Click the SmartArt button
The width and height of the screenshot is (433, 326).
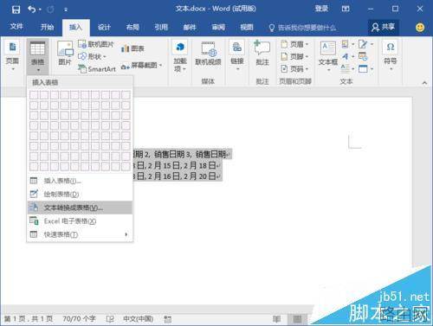pyautogui.click(x=97, y=69)
